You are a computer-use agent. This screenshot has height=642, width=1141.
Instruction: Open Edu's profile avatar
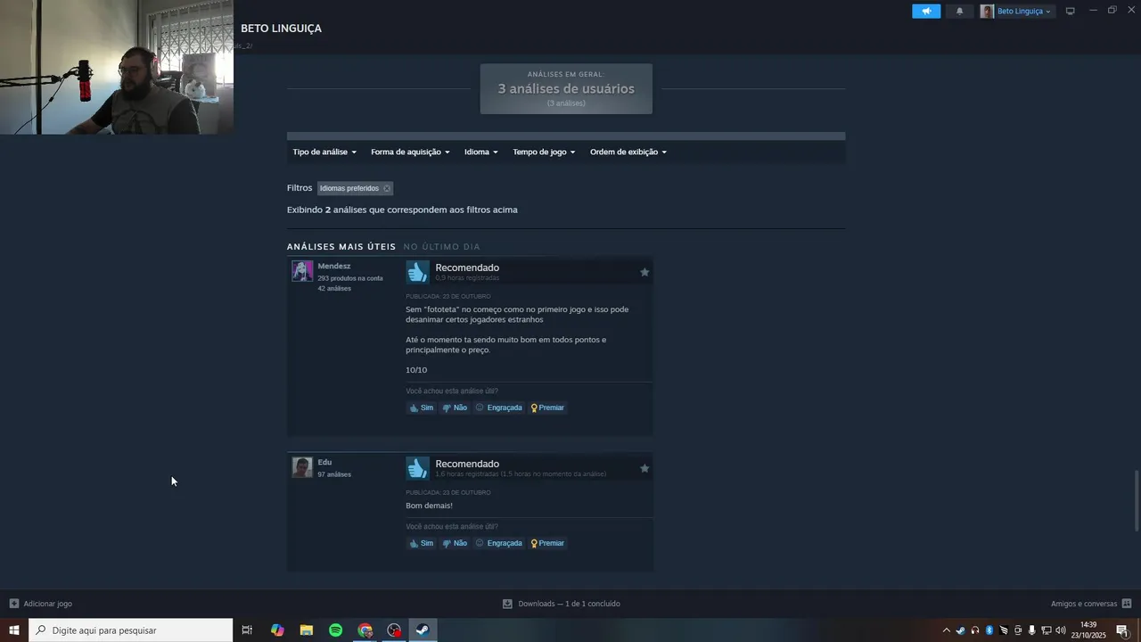[x=302, y=467]
